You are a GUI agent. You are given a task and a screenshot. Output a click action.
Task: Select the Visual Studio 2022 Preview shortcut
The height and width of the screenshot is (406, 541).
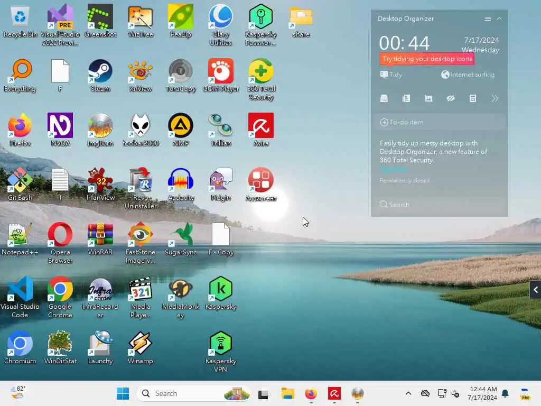point(60,25)
